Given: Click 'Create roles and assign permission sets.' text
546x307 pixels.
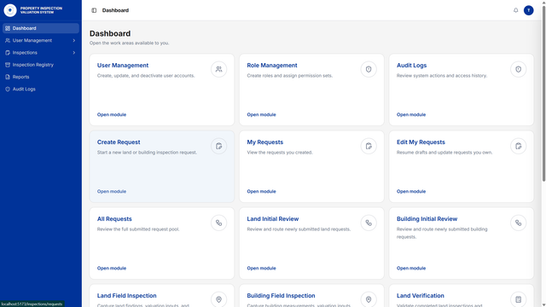Looking at the screenshot, I should point(290,76).
